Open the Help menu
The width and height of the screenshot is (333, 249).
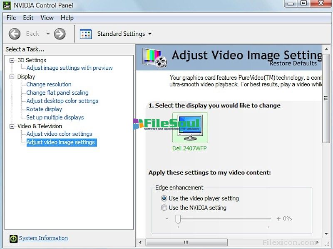67,18
